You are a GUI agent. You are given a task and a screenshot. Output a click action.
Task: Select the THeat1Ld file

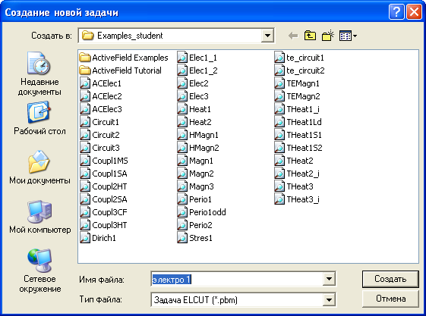(x=298, y=122)
